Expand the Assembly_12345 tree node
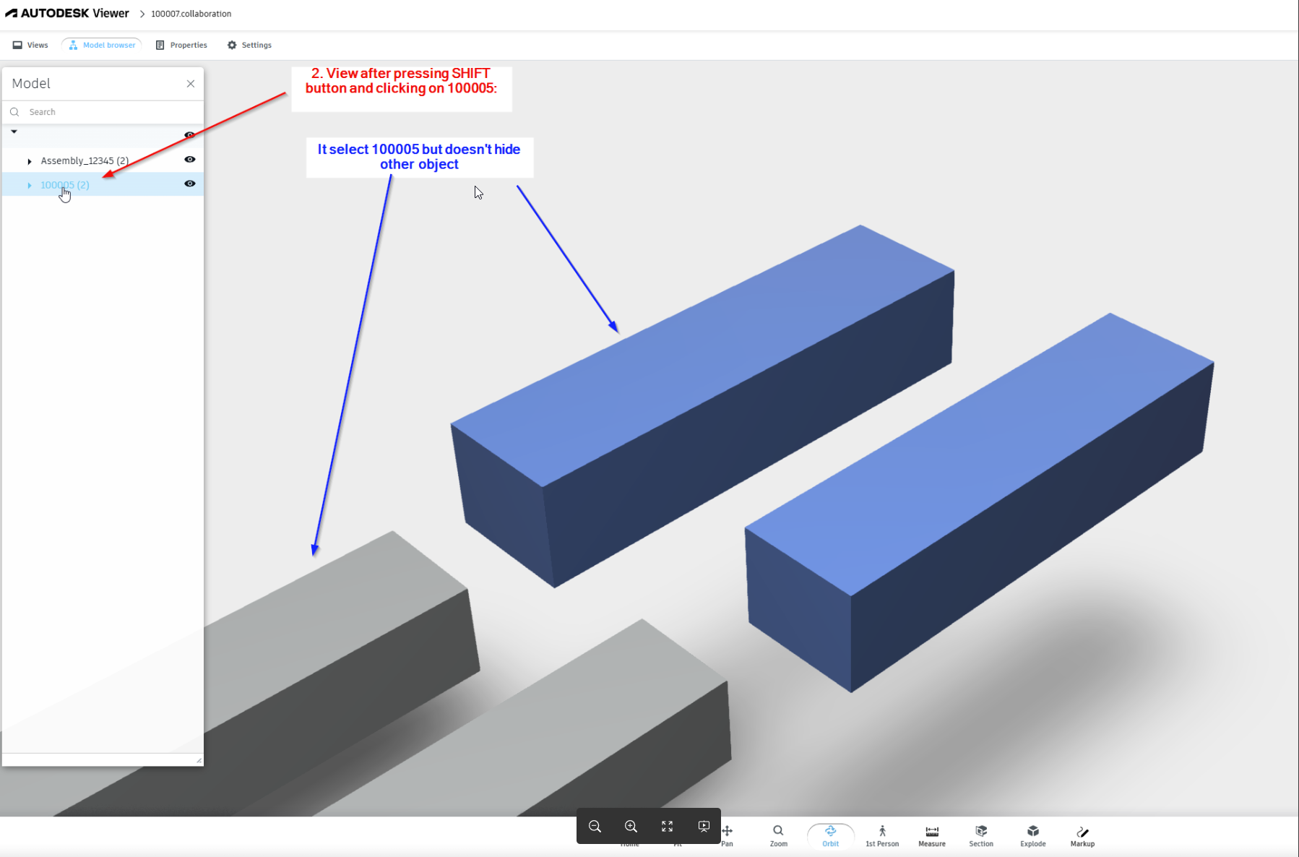1299x857 pixels. click(29, 160)
